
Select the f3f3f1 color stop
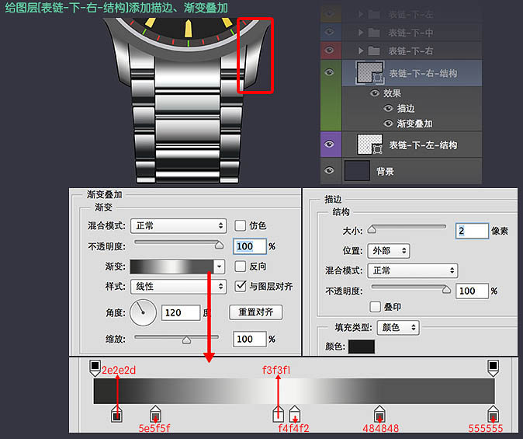278,414
